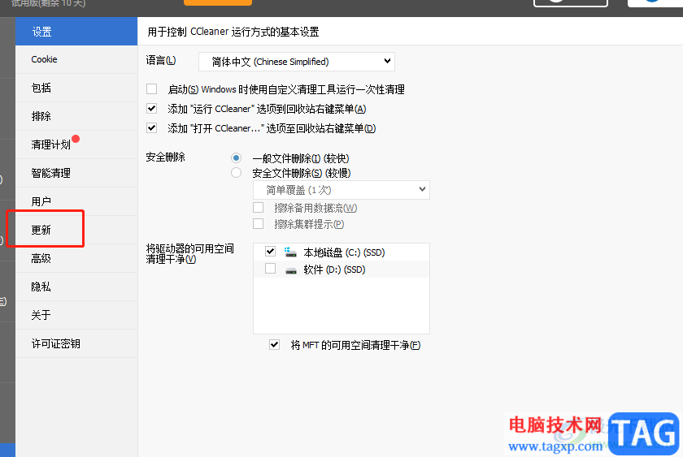Select the 排除 (Exclude) section
The height and width of the screenshot is (457, 683).
[76, 116]
